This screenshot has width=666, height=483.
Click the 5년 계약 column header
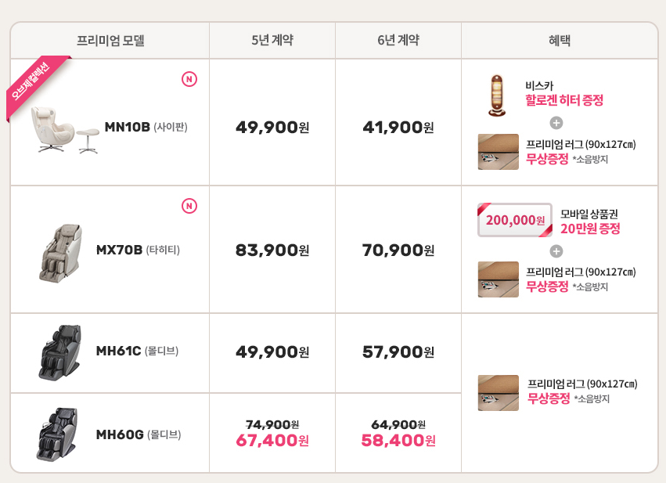[x=272, y=41]
